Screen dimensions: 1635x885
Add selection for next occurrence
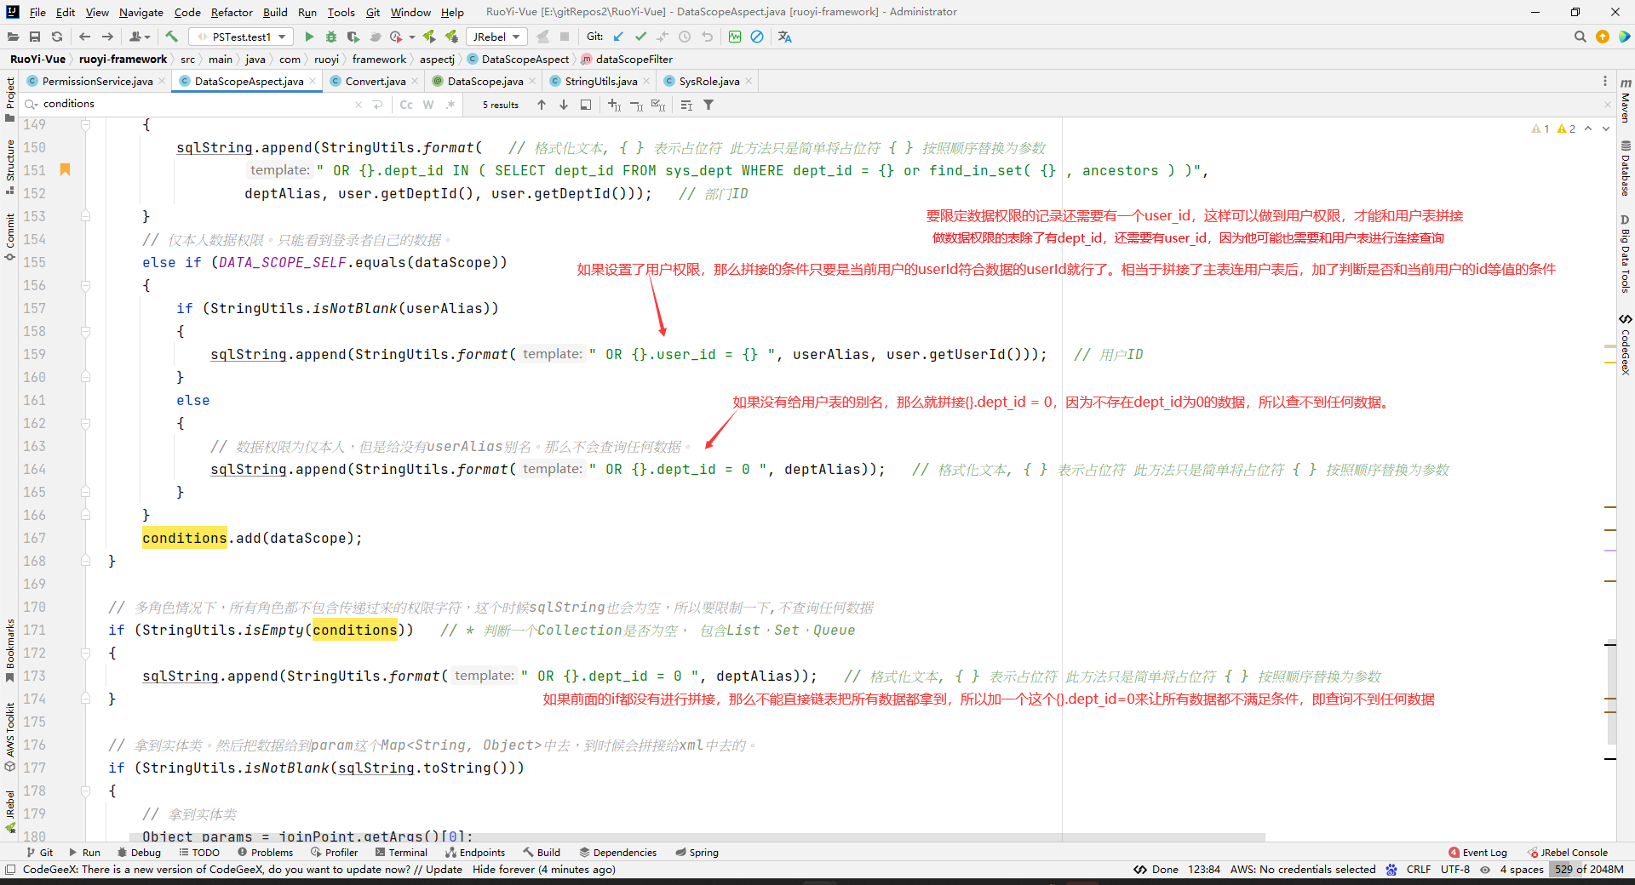click(615, 105)
